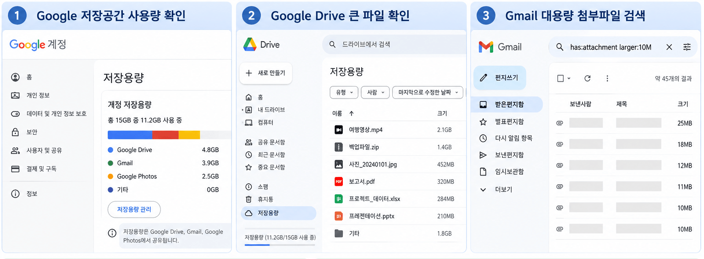Expand 내 드라이브 tree arrow
Viewport: 704px width, 259px height.
pyautogui.click(x=242, y=110)
